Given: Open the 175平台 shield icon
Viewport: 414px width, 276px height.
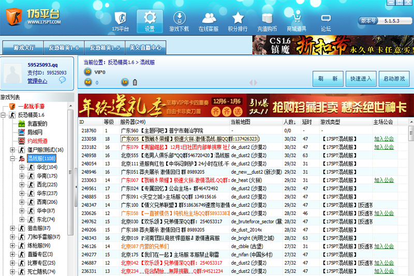Looking at the screenshot, I should [121, 18].
